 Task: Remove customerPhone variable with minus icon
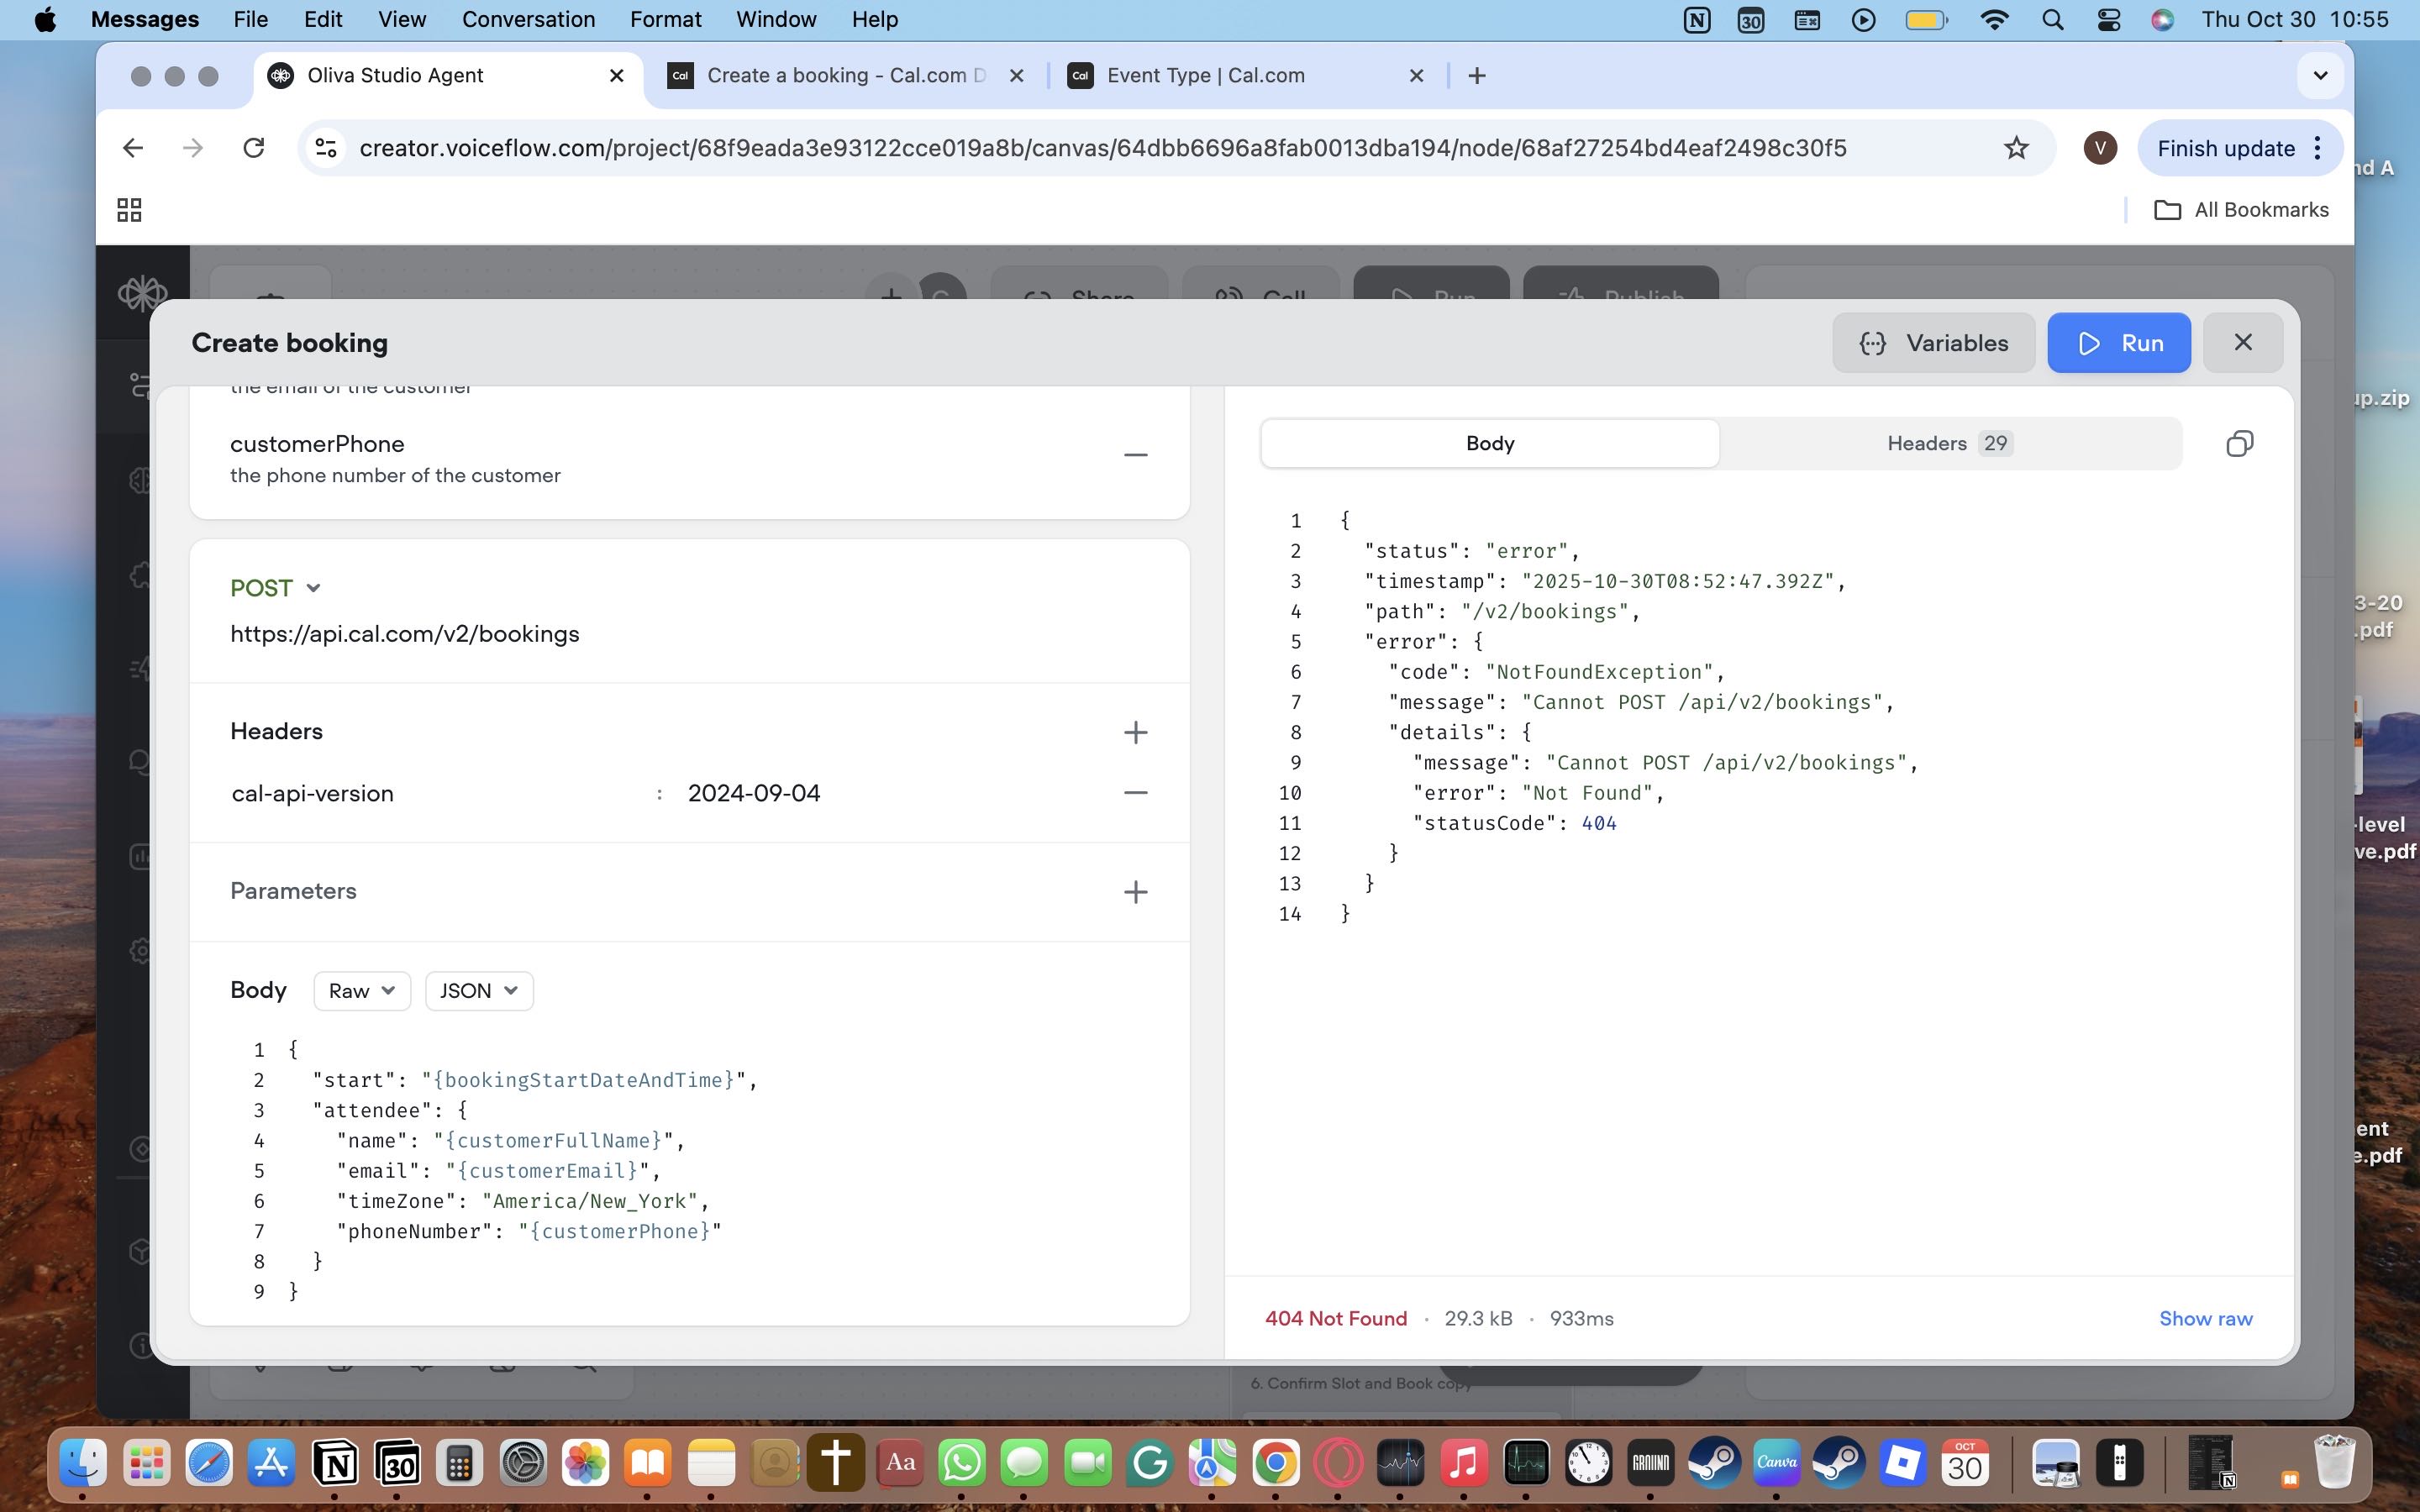click(x=1134, y=455)
